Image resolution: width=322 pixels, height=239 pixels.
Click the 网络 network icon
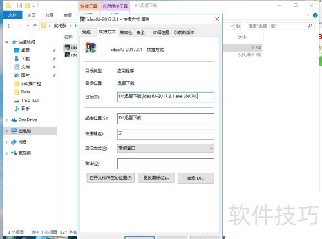[x=14, y=142]
